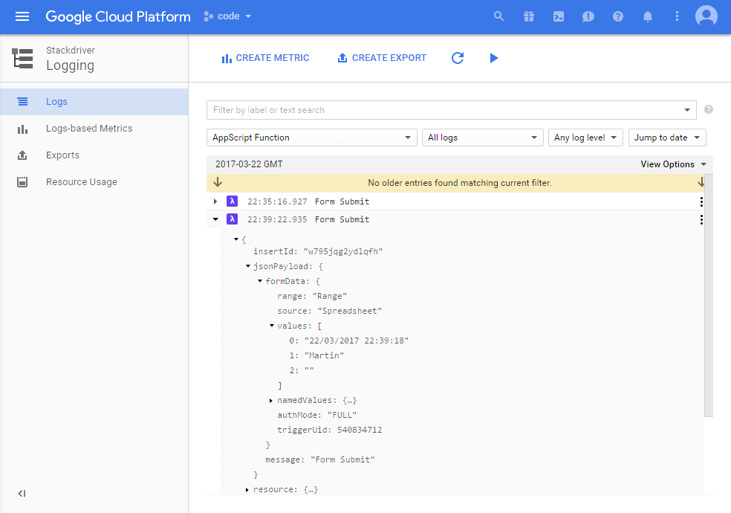Viewport: 731px width, 513px height.
Task: Click the Google Cloud Platform logo text
Action: [x=118, y=17]
